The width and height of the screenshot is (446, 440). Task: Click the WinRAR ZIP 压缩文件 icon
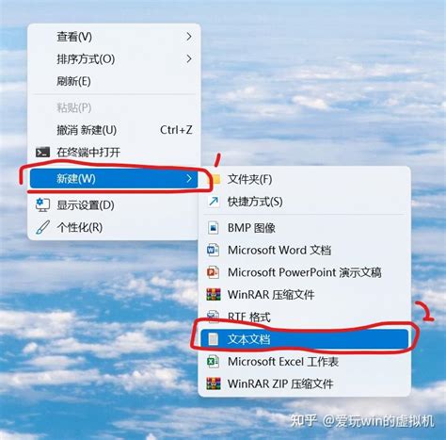coord(214,383)
